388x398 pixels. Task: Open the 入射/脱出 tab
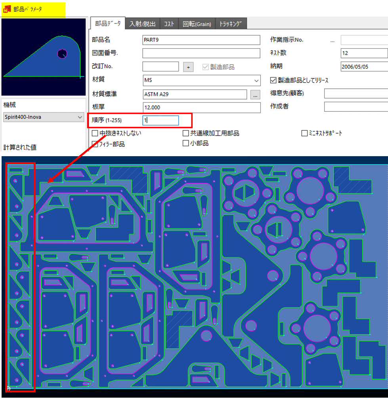pyautogui.click(x=142, y=24)
